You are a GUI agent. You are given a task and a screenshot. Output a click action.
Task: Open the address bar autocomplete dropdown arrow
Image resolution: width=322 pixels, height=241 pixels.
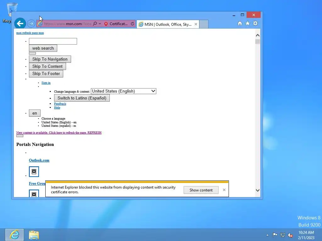pyautogui.click(x=100, y=24)
